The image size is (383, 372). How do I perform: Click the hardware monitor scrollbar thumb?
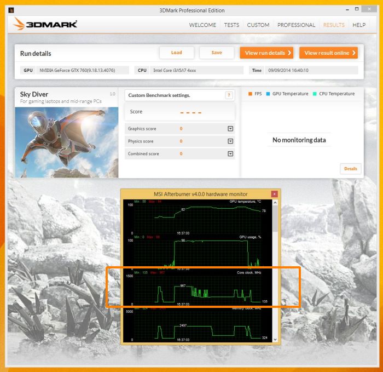coord(275,219)
